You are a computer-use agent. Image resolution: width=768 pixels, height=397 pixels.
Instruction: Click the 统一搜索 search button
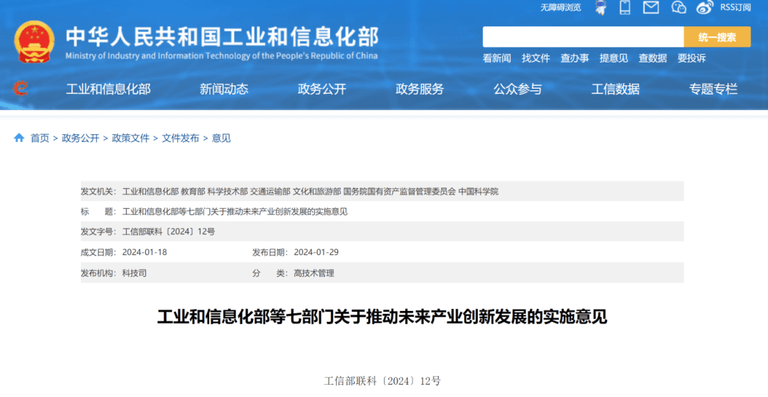(717, 37)
